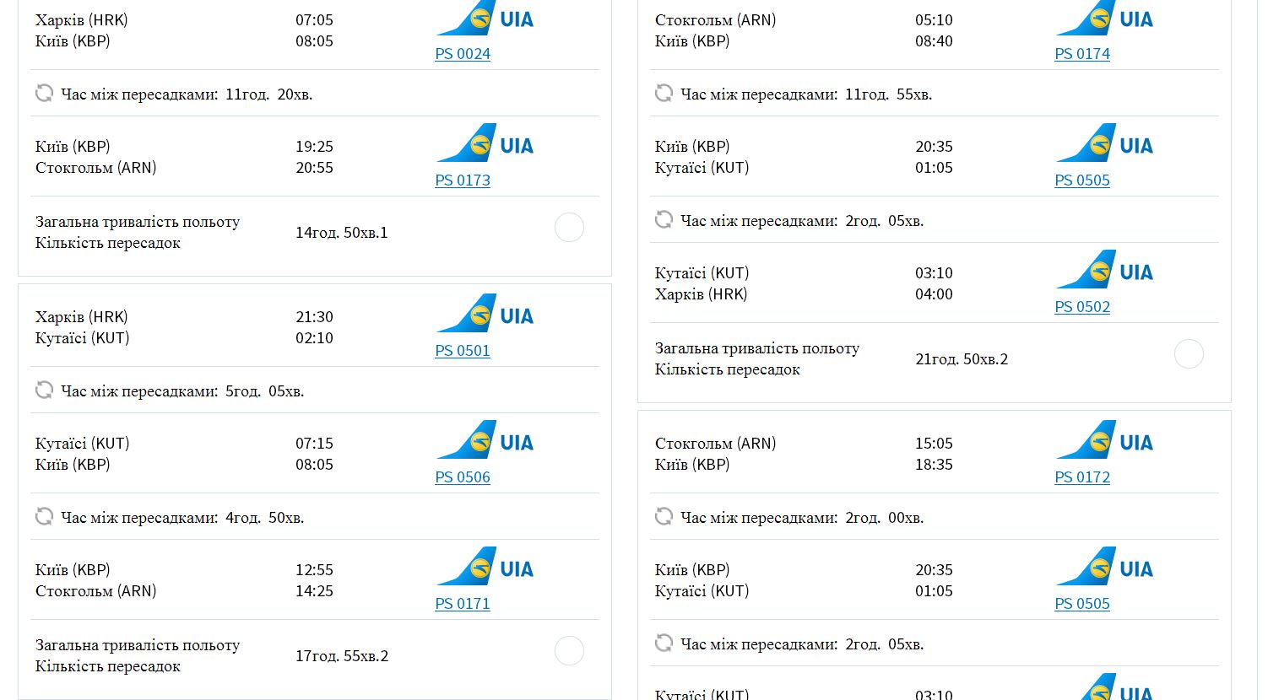
Task: Select the 17год. 55хв. itinerary radio button
Action: pos(569,651)
